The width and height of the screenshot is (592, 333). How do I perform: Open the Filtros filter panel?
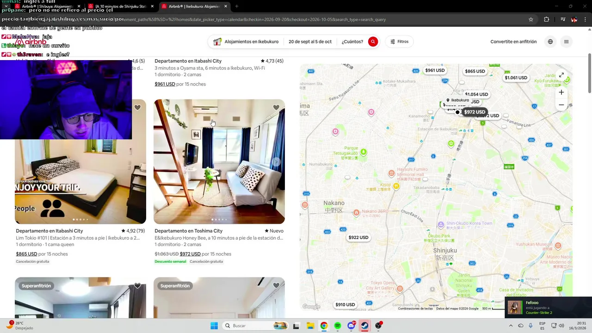pyautogui.click(x=399, y=42)
